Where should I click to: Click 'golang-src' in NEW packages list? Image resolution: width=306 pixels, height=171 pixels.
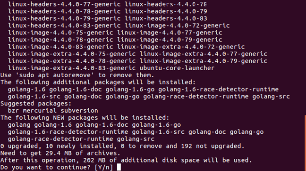[x=136, y=139]
